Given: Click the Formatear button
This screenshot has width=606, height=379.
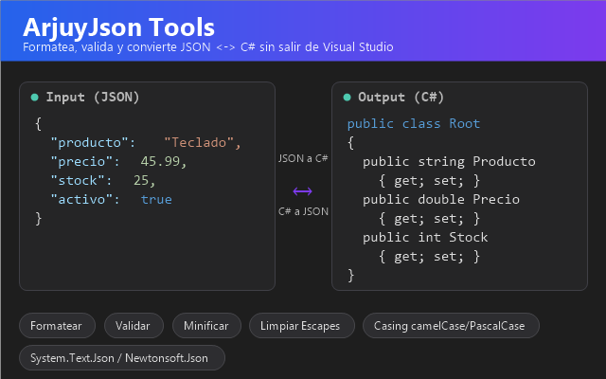Looking at the screenshot, I should tap(57, 326).
